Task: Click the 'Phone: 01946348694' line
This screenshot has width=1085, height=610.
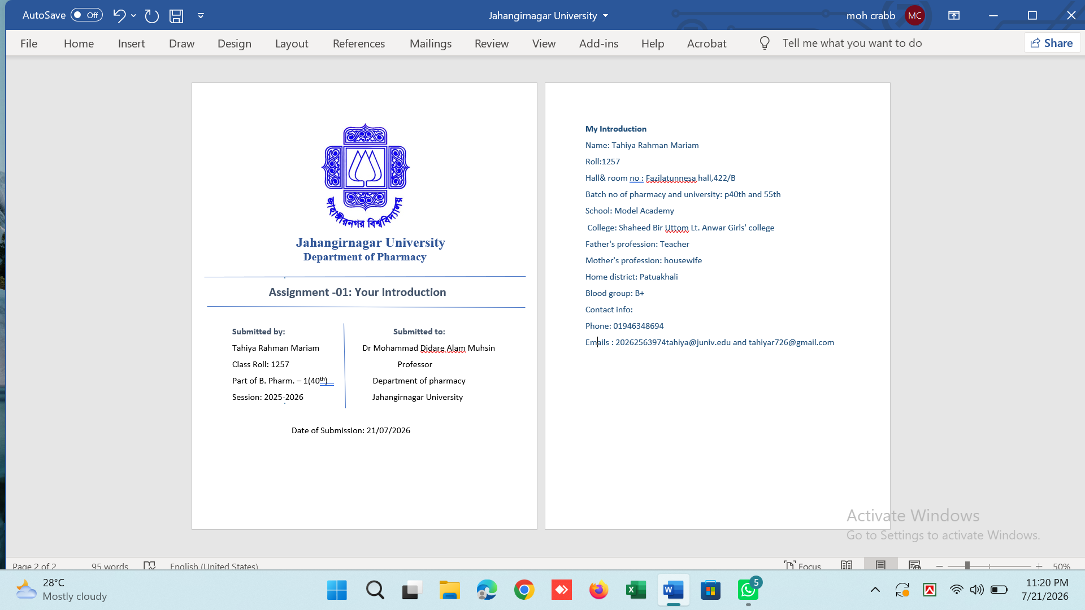Action: (624, 326)
